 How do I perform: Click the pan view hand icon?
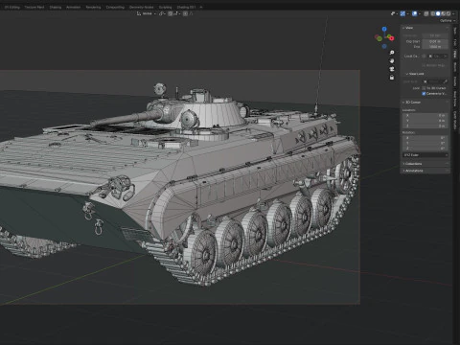(392, 60)
